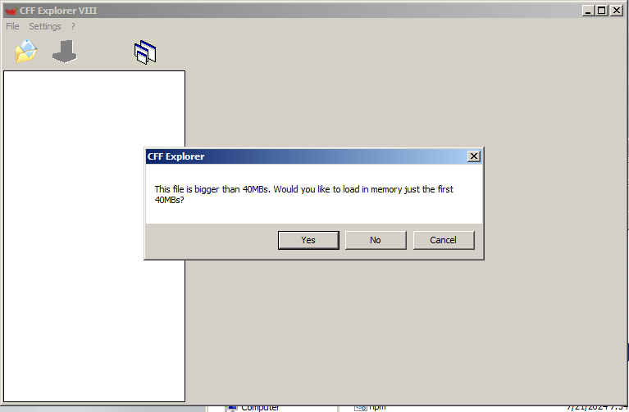Select Computer item in background window
The height and width of the screenshot is (412, 629).
click(x=260, y=408)
